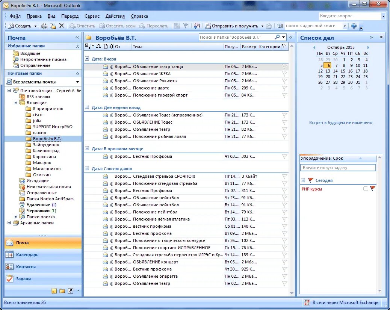Click the Move to Folder toolbar icon
This screenshot has width=390, height=310.
[x=53, y=26]
